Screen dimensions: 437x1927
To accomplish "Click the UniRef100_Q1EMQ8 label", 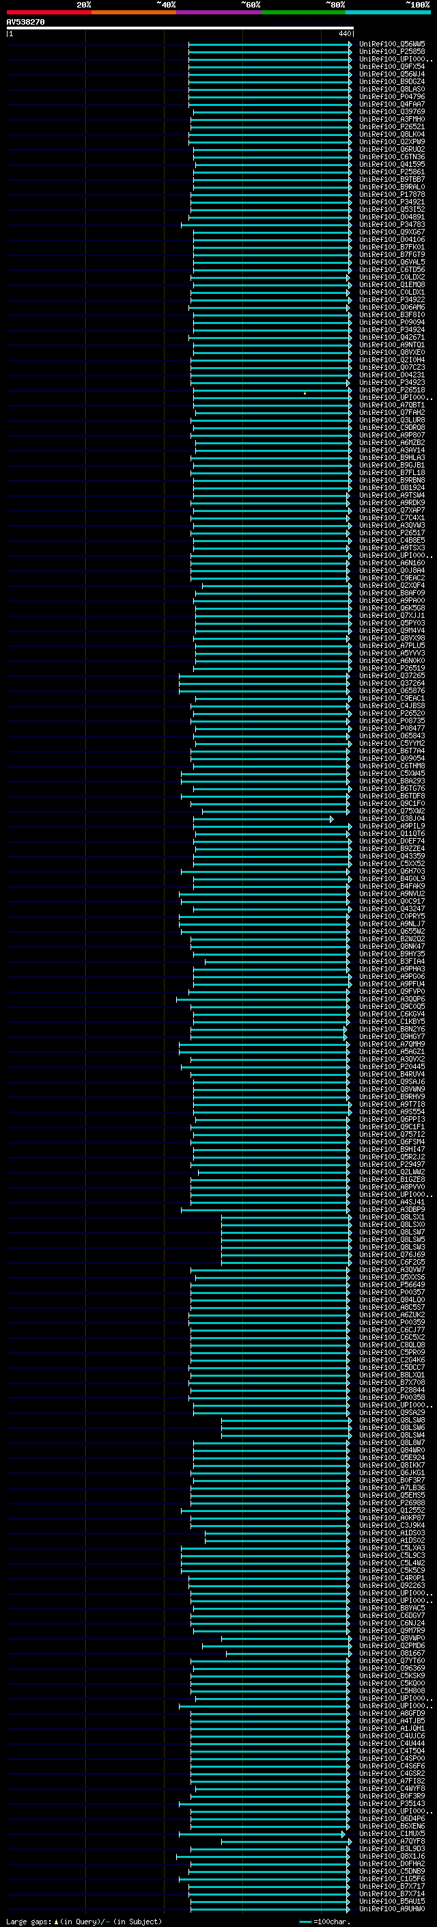I will (x=392, y=285).
